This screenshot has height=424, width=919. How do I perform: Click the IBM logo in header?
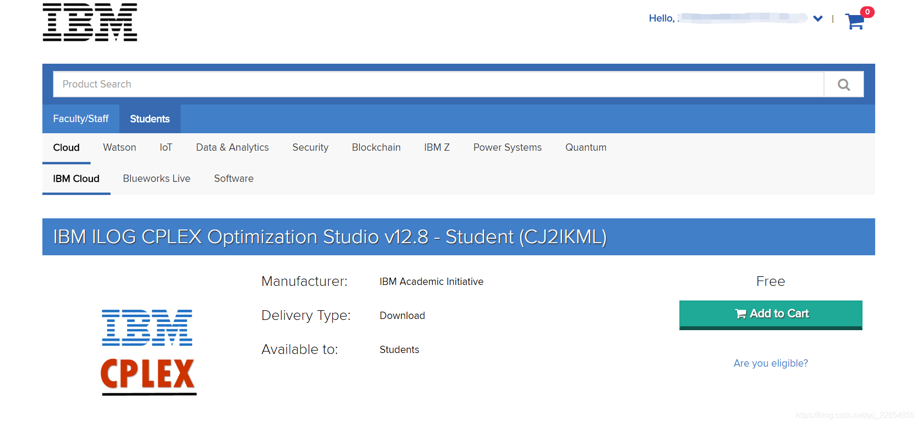click(x=90, y=22)
